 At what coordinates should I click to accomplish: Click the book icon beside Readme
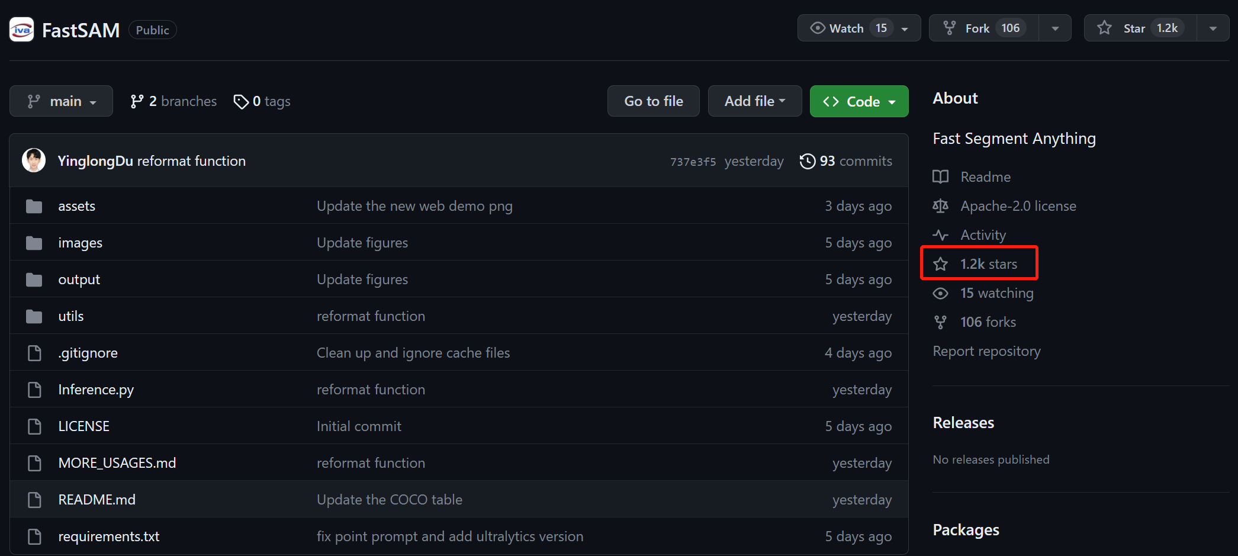point(940,176)
